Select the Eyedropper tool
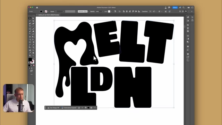Screen dimensions: 222x125 coord(33,45)
